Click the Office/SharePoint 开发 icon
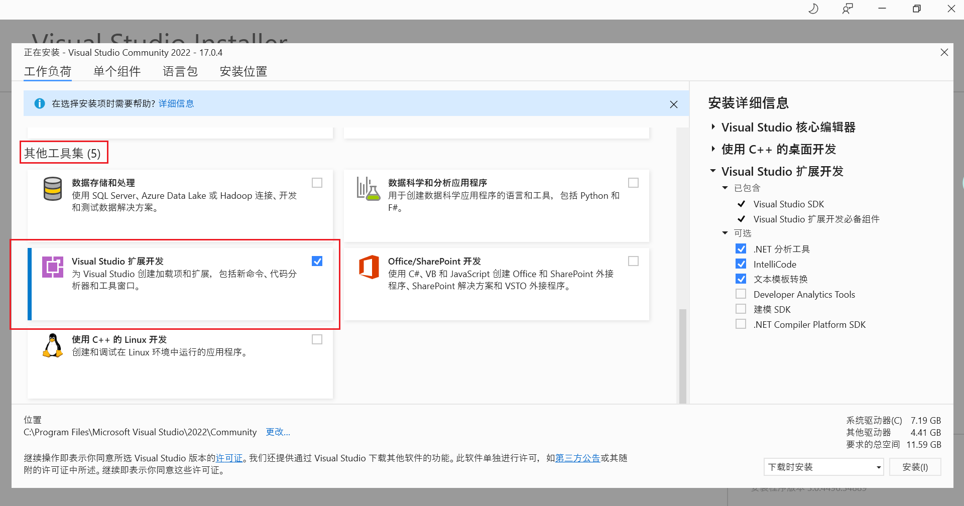 click(x=369, y=267)
